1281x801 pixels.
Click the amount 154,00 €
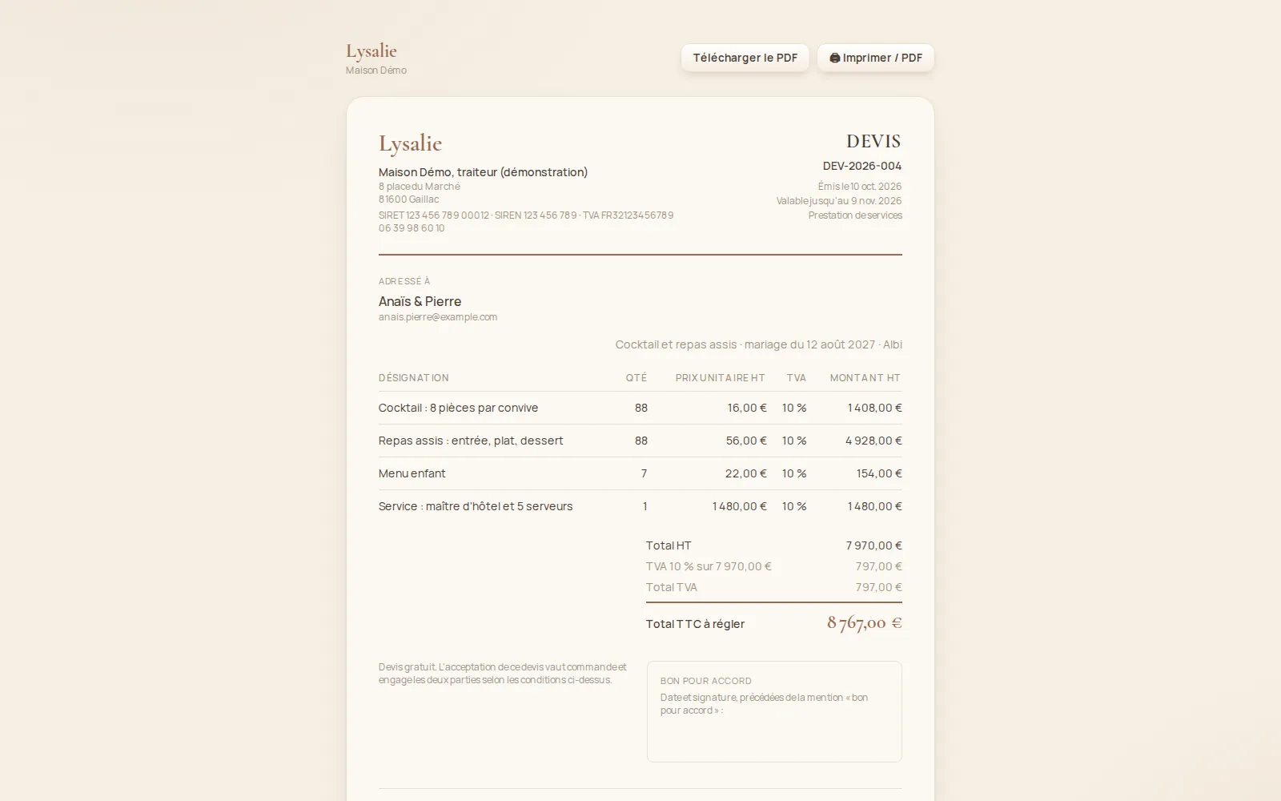coord(879,473)
